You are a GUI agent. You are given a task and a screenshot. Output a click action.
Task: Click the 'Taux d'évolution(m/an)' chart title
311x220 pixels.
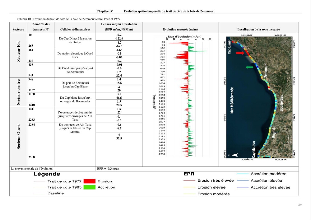[184, 36]
